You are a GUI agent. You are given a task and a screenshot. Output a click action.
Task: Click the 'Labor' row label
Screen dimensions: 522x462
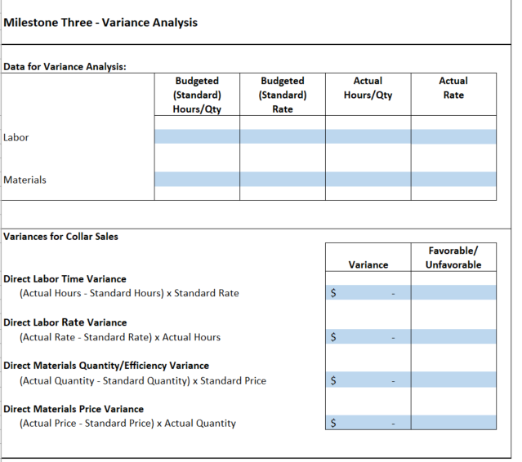(16, 137)
